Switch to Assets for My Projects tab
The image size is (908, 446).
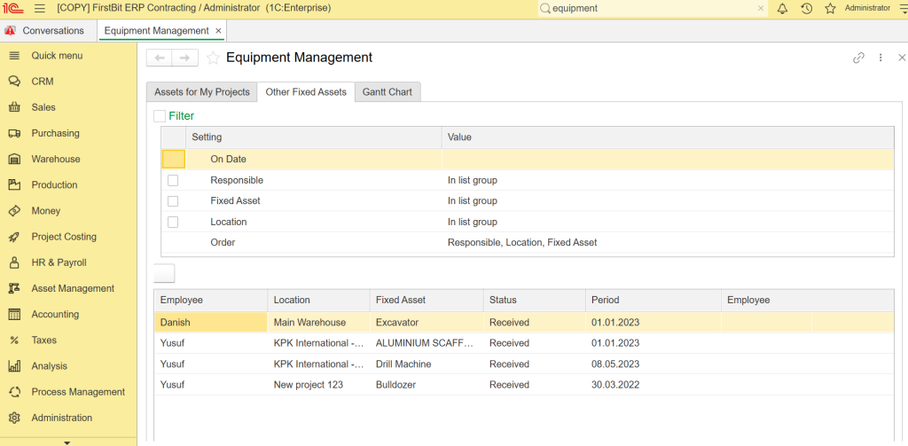(x=201, y=92)
